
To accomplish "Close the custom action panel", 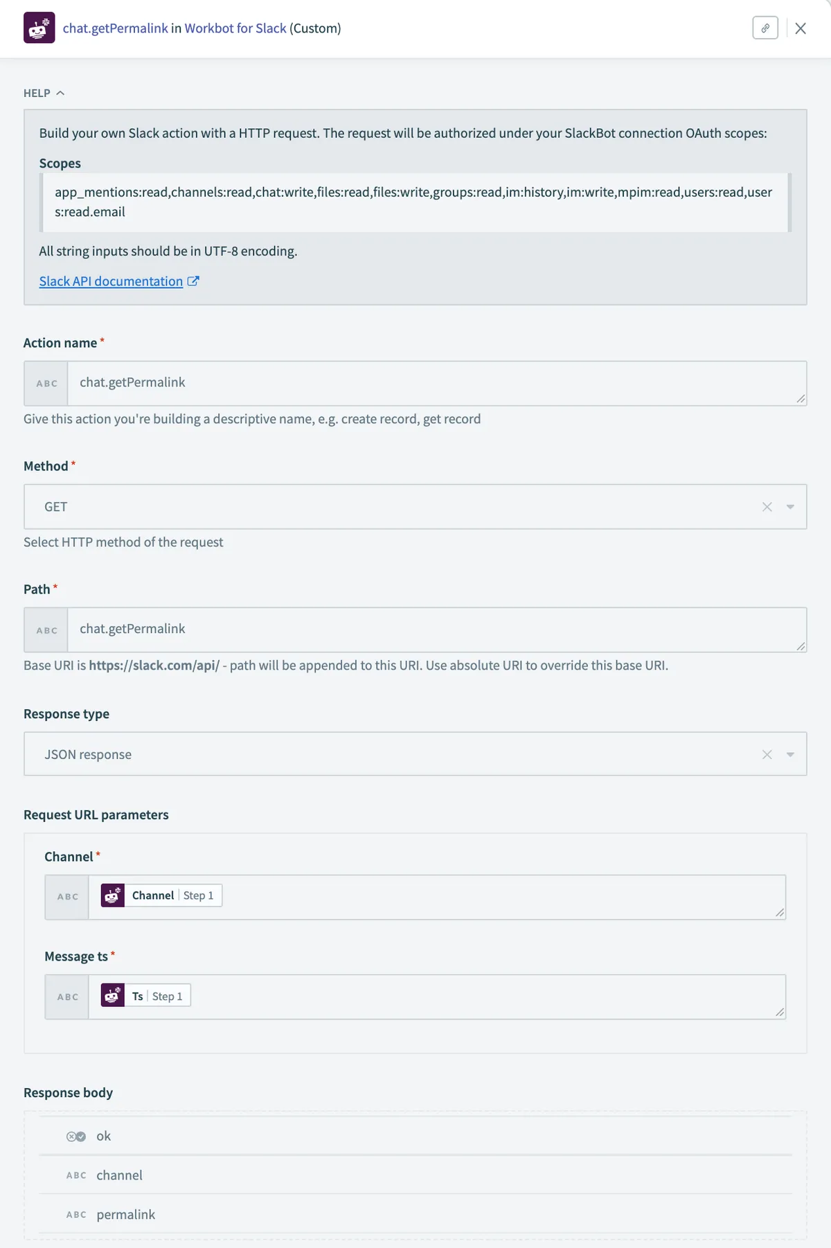I will [801, 28].
